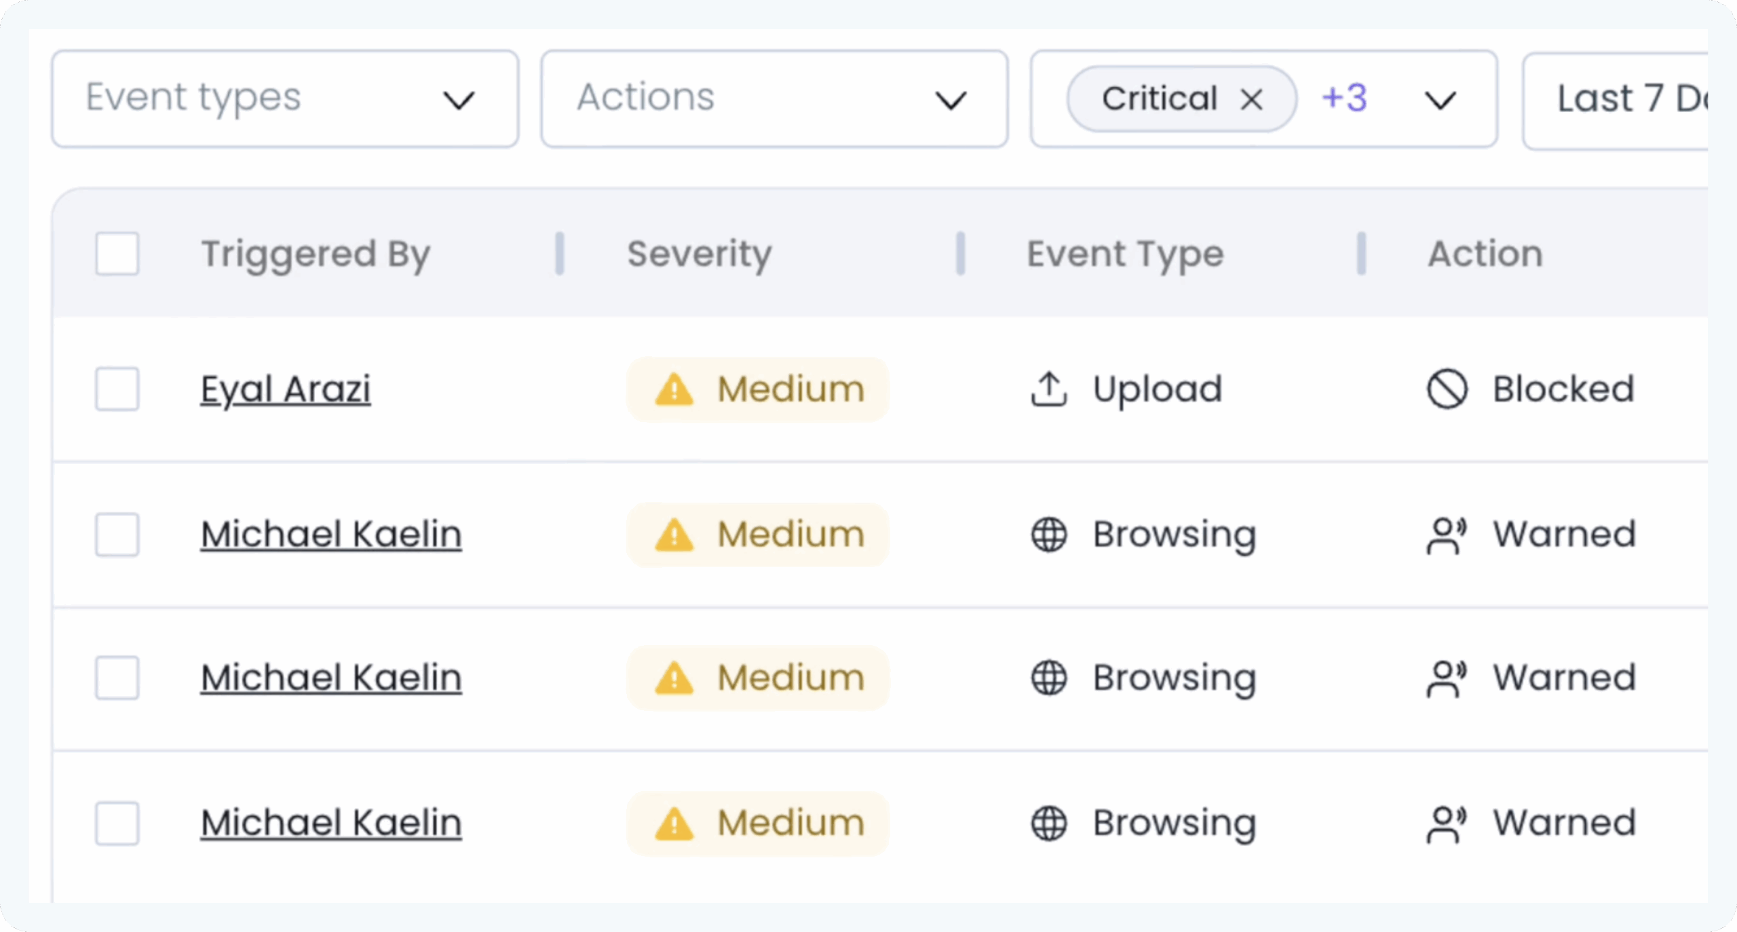
Task: Open first Michael Kaelin user link
Action: click(331, 535)
